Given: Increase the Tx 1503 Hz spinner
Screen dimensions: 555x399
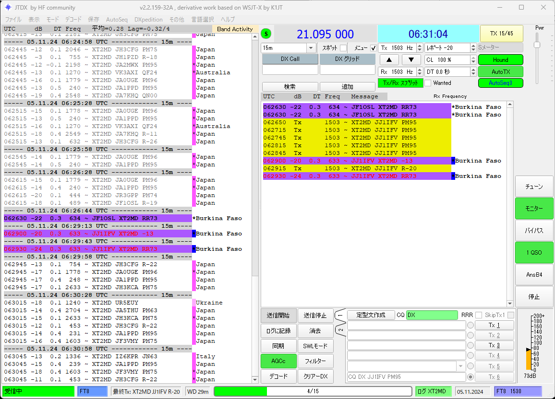Looking at the screenshot, I should (x=420, y=46).
